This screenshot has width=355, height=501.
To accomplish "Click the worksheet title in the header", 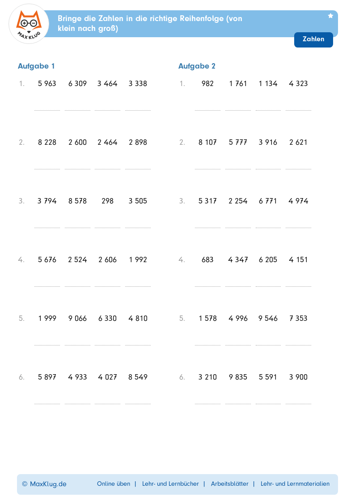I will tap(150, 24).
